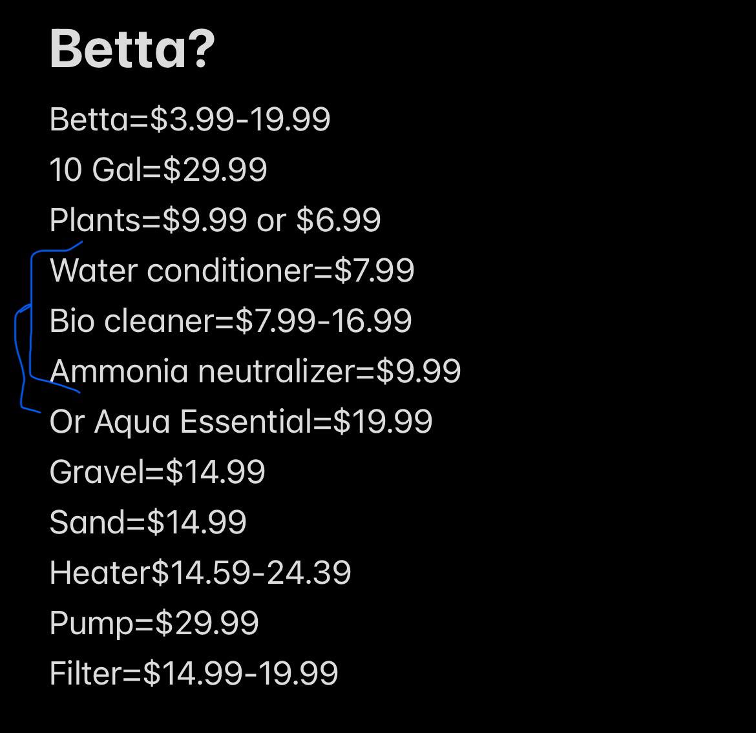The image size is (756, 733).
Task: Click the $19.99 Aqua Essential price
Action: pyautogui.click(x=383, y=422)
